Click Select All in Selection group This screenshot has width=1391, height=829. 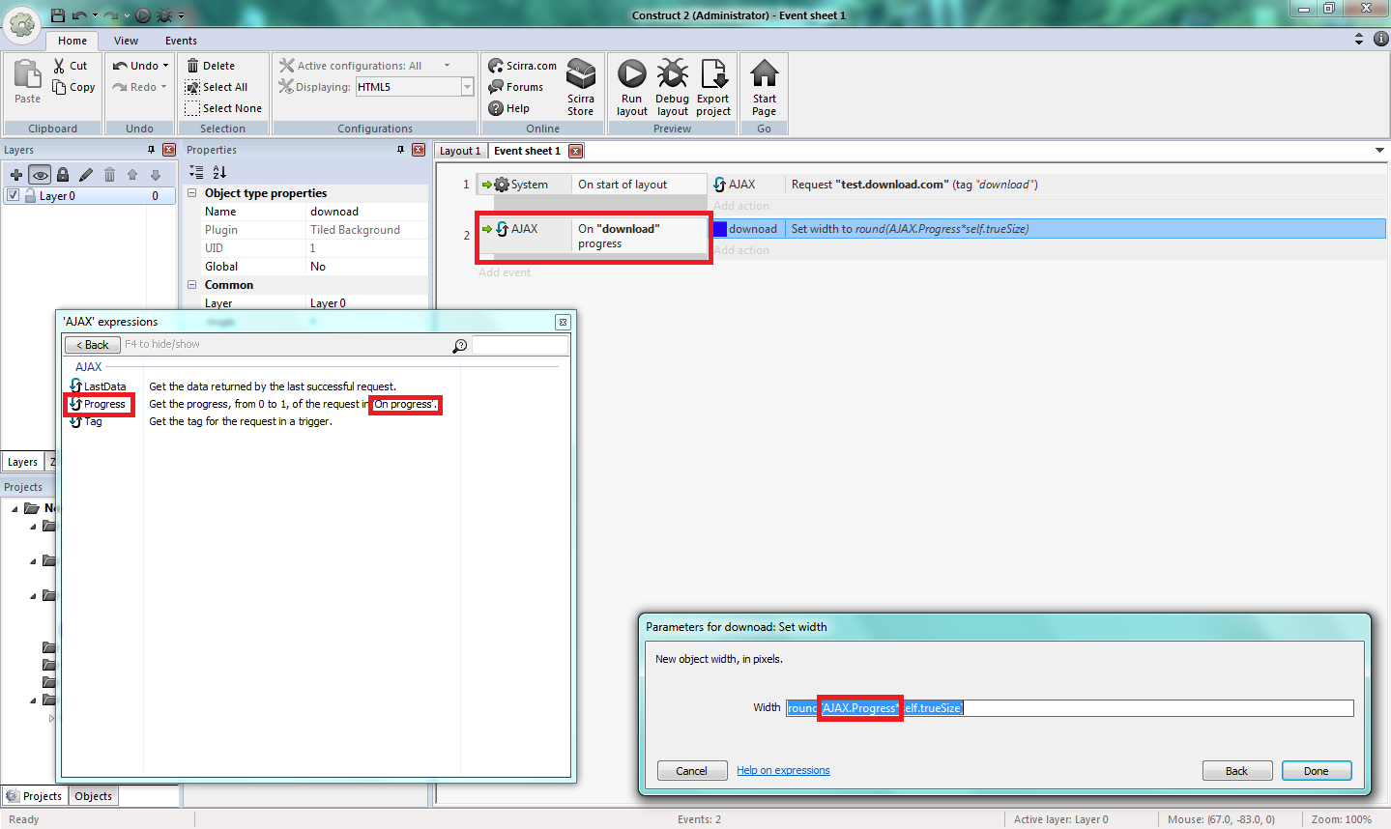217,87
